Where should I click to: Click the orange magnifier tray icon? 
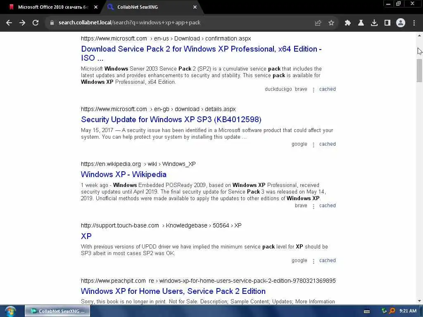[392, 311]
